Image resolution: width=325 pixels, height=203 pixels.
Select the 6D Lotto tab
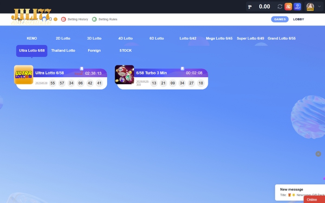click(x=156, y=38)
